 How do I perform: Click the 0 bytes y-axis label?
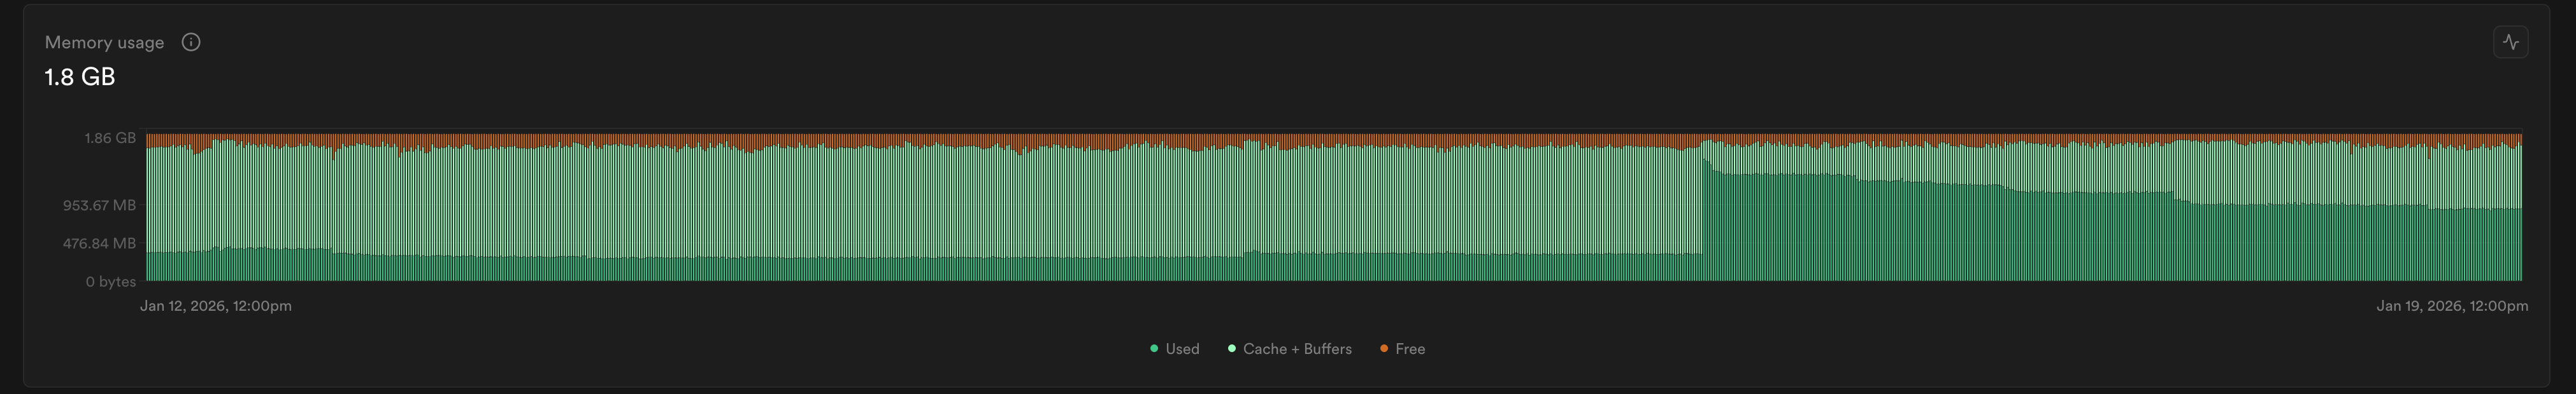(x=110, y=282)
